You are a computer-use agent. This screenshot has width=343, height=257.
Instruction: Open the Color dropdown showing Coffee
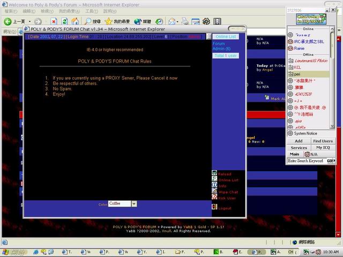click(x=134, y=203)
